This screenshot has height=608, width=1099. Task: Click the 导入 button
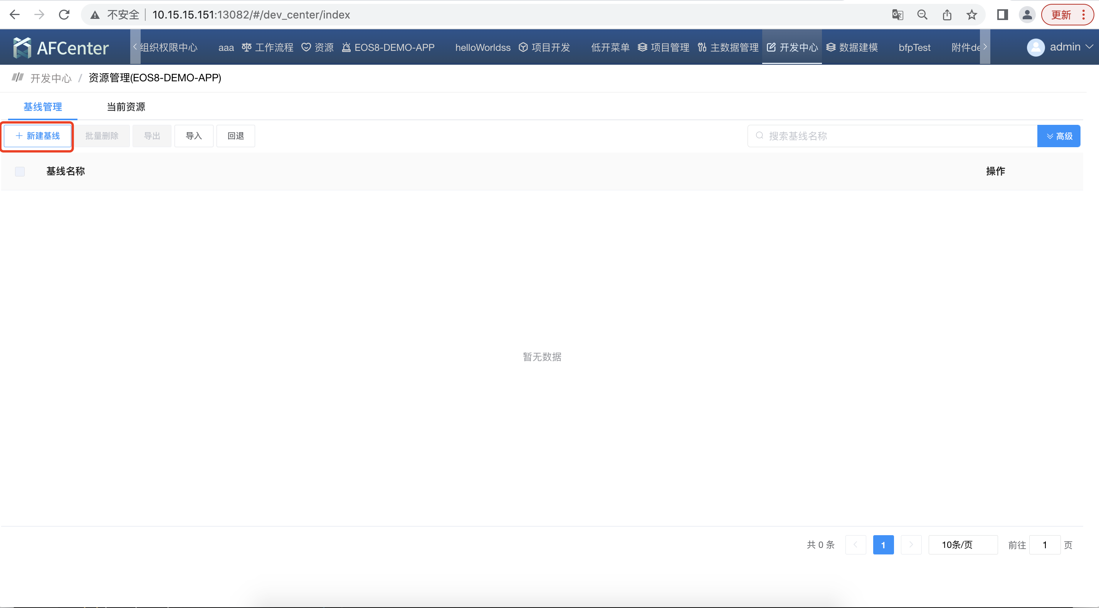pyautogui.click(x=194, y=136)
